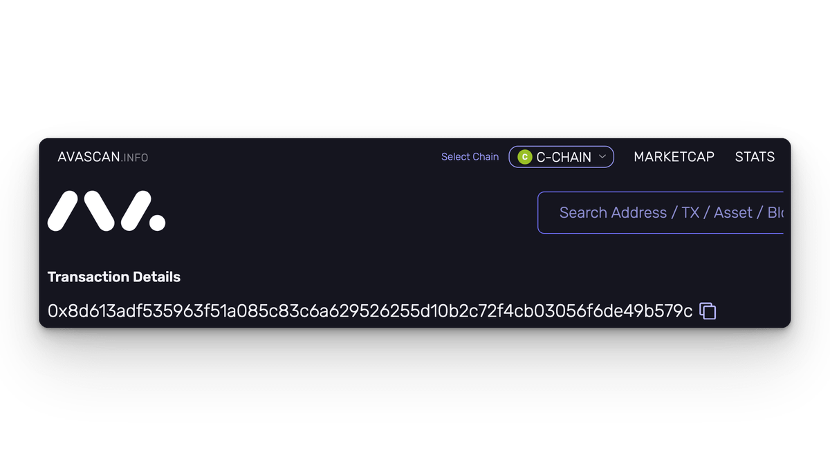Copy the transaction hash with the copy icon
Screen dimensions: 830x466
708,311
